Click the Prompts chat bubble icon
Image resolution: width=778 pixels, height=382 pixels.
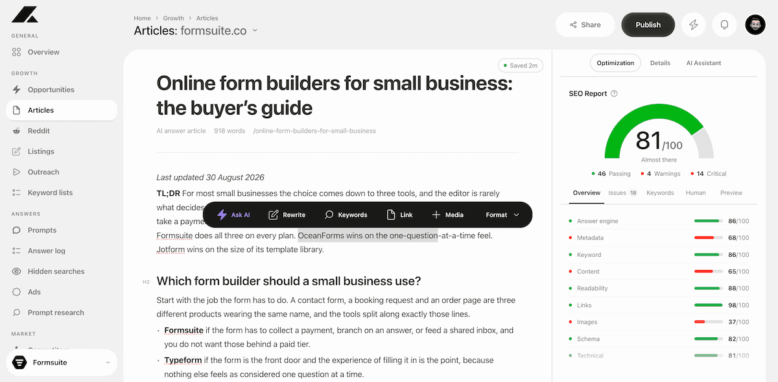16,230
